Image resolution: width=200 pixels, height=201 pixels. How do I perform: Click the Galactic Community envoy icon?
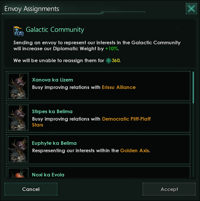[19, 31]
